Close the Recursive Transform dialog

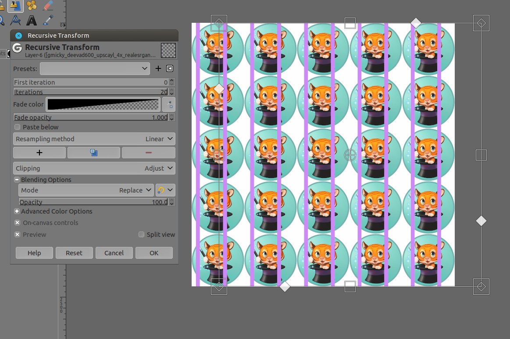(18, 36)
